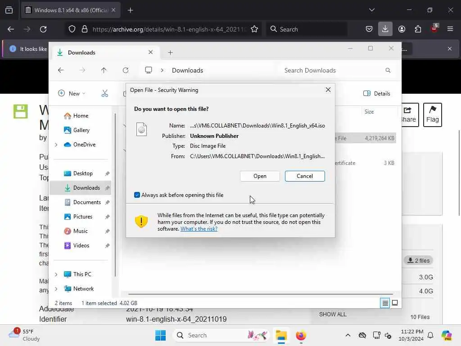Open Firefox from the taskbar
This screenshot has height=346, width=461.
[301, 335]
